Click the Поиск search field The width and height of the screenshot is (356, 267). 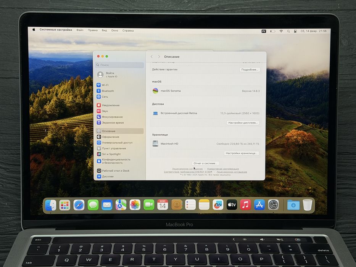[x=119, y=65]
